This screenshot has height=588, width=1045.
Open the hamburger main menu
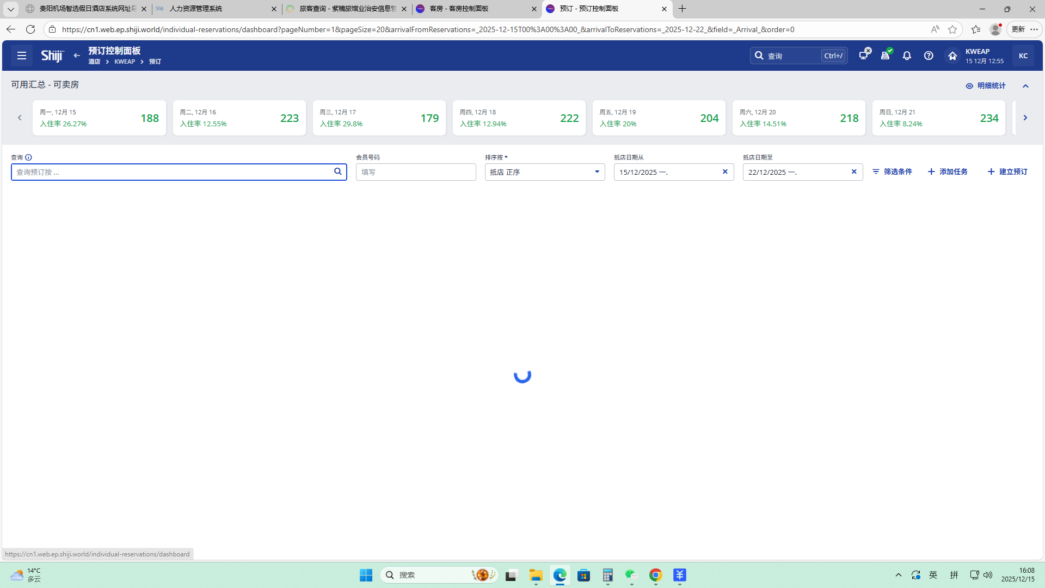click(x=22, y=56)
